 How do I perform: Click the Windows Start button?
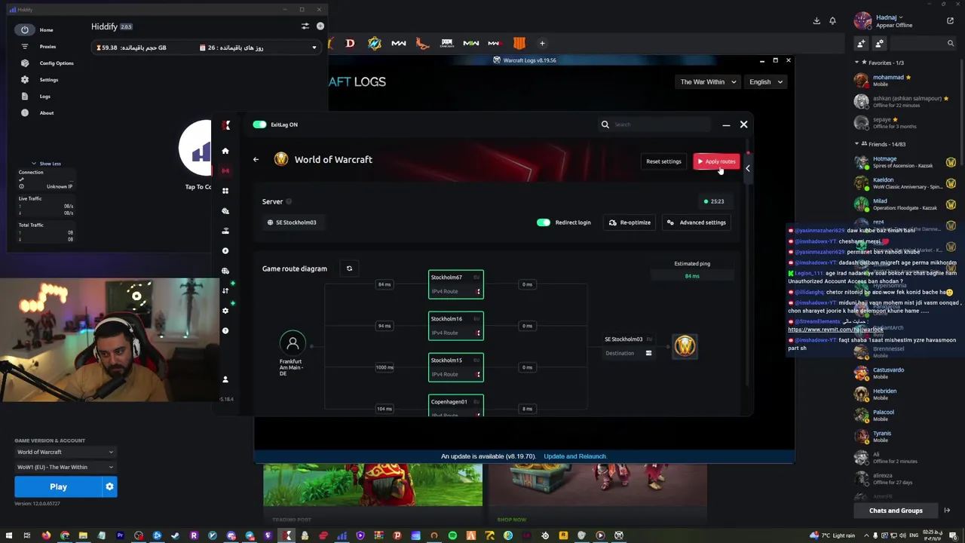(8, 535)
